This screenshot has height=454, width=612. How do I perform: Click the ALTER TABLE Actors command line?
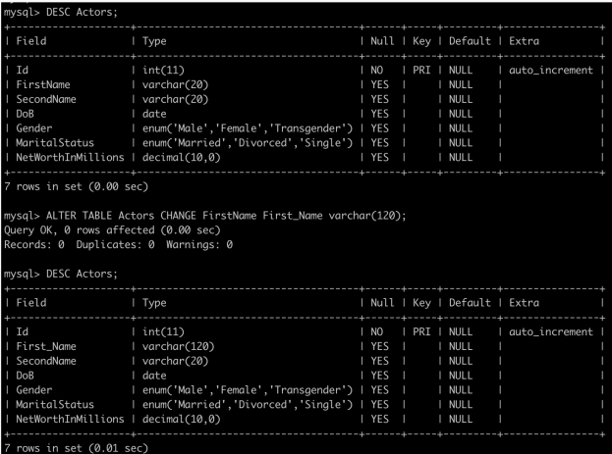click(x=205, y=216)
